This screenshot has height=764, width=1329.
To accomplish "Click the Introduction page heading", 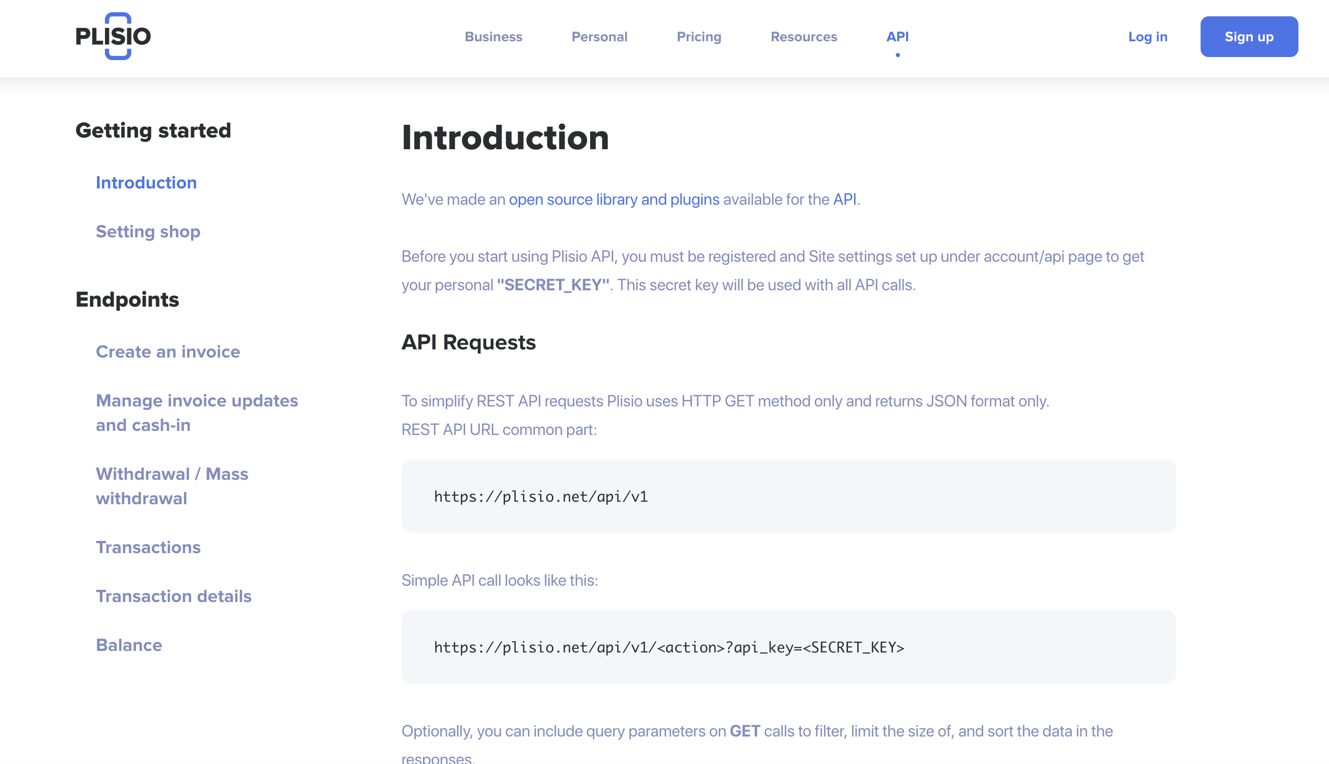I will [x=506, y=138].
